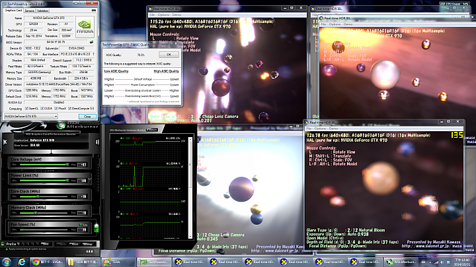Select the Graphics Card tab in GPU-Z
This screenshot has height=267, width=476.
(14, 11)
